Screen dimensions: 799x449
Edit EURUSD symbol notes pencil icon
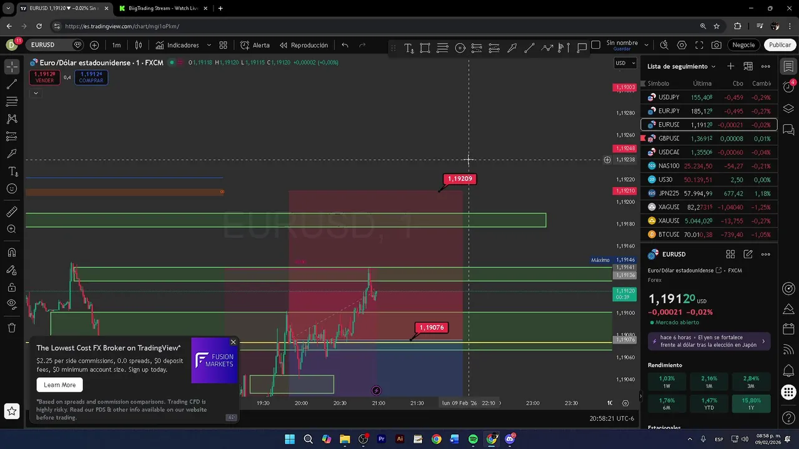pos(748,254)
